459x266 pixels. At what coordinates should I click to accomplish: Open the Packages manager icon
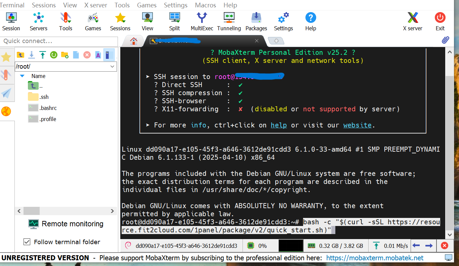(256, 22)
